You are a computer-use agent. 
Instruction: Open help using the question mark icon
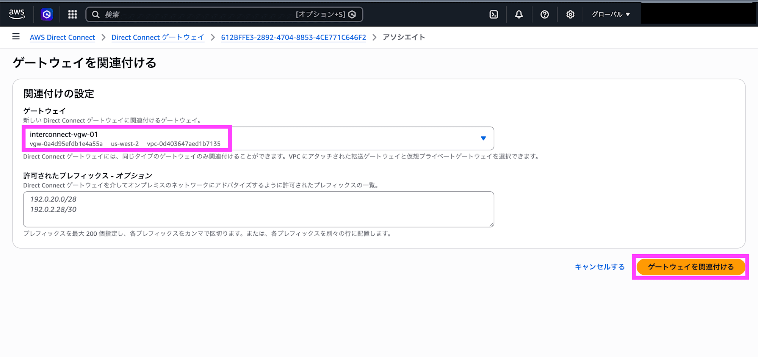coord(545,14)
